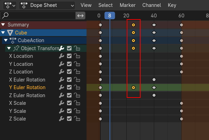
Task: Select Y Euler Rotation keyframe at frame 25
Action: [x=133, y=87]
